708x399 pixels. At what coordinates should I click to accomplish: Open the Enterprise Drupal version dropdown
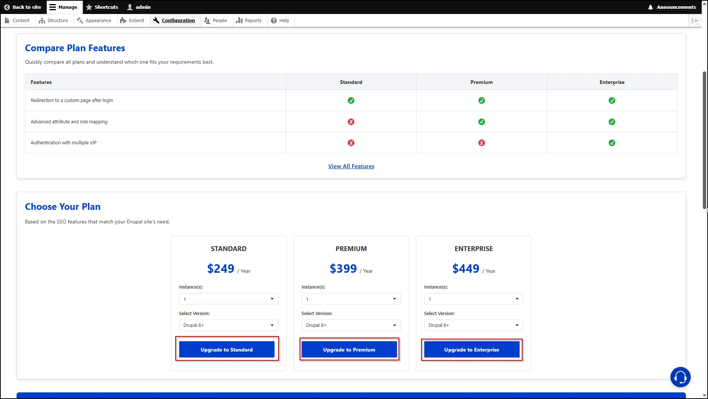(473, 325)
